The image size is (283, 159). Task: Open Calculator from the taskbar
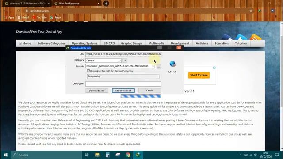tap(107, 155)
